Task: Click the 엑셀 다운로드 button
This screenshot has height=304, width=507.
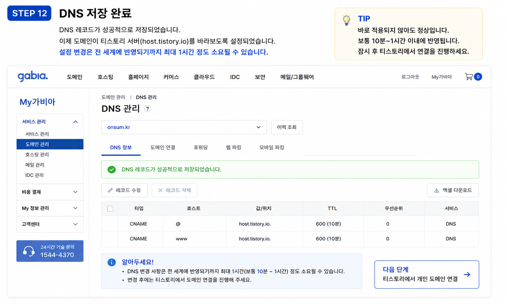Action: 453,190
